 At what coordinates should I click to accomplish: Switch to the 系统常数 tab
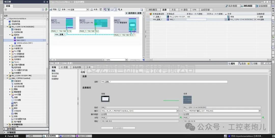77,67
